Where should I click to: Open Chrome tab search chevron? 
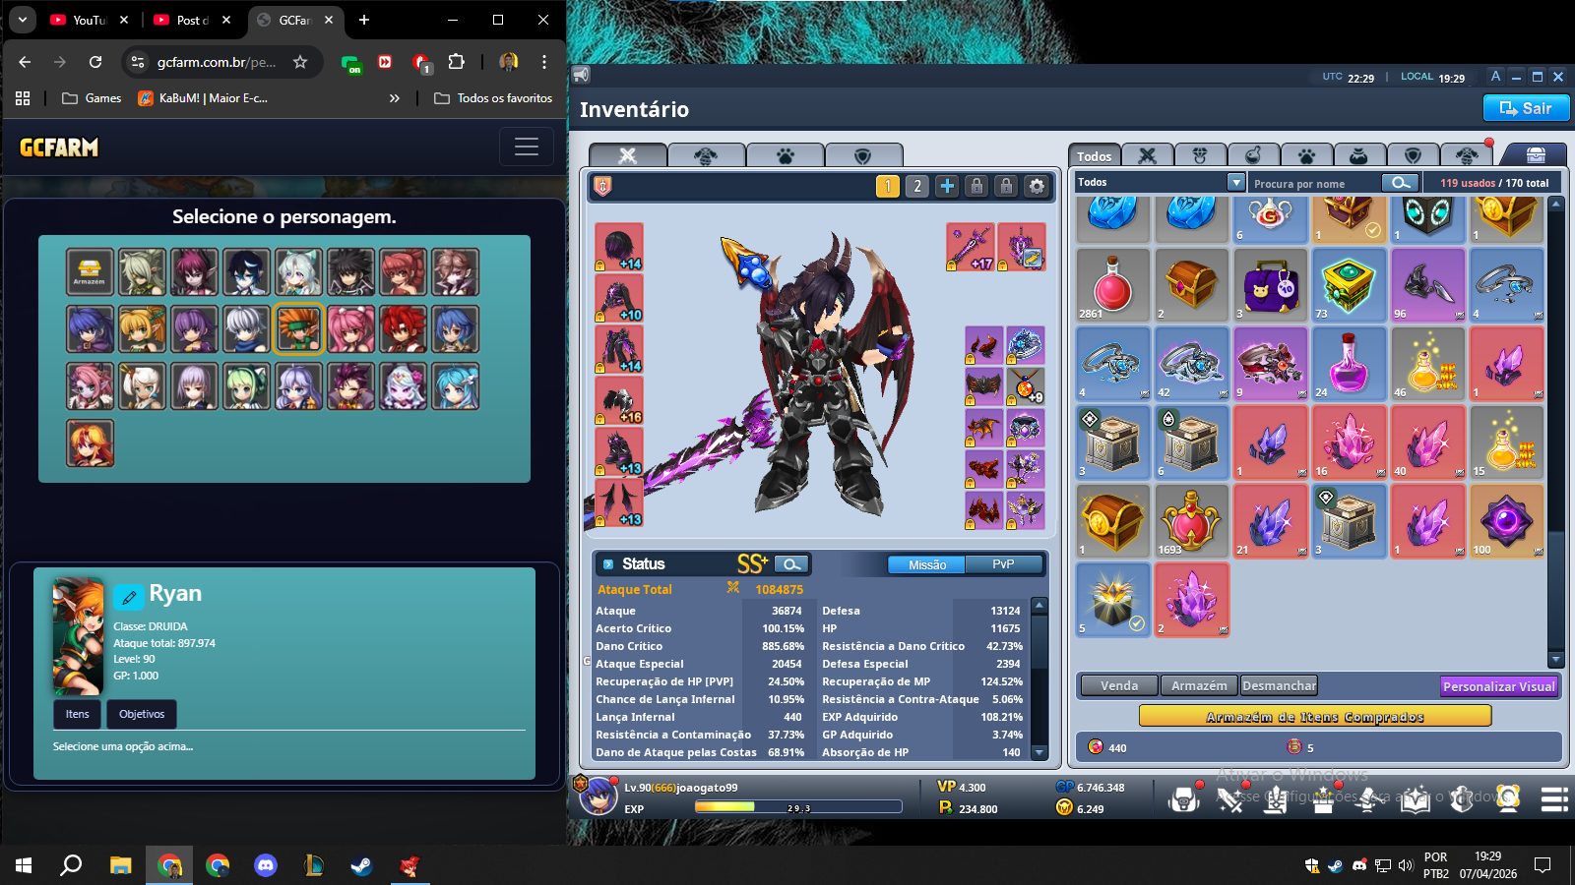click(23, 20)
